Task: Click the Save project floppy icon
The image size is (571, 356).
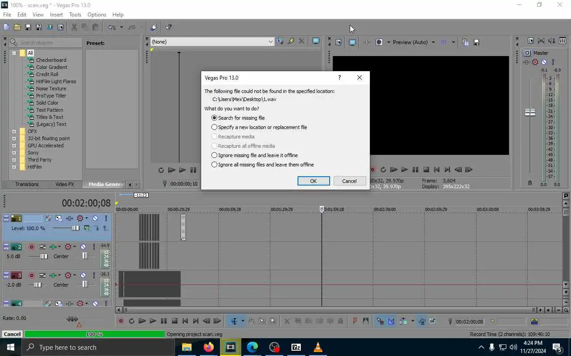Action: (x=28, y=27)
